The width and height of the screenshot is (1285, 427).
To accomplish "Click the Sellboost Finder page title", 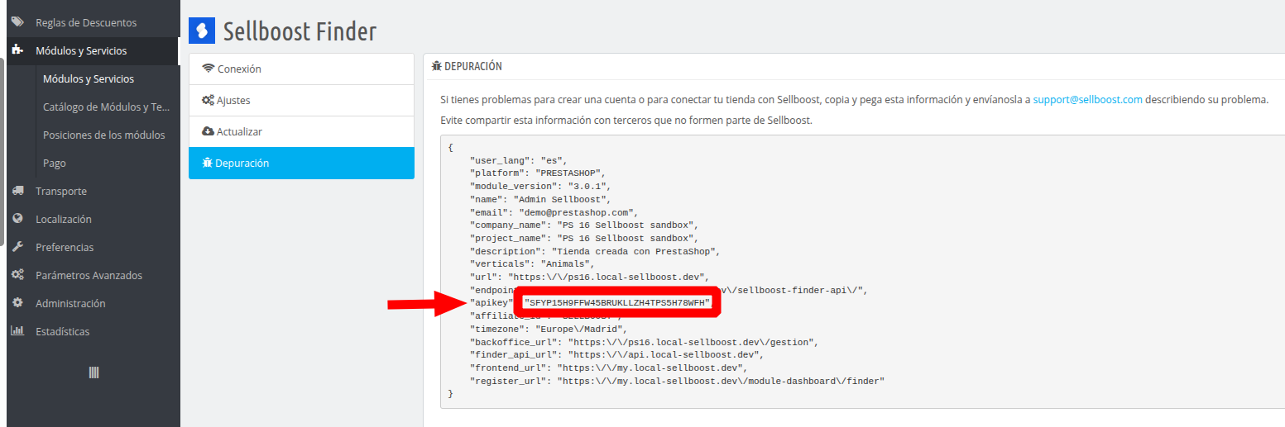I will tap(300, 31).
